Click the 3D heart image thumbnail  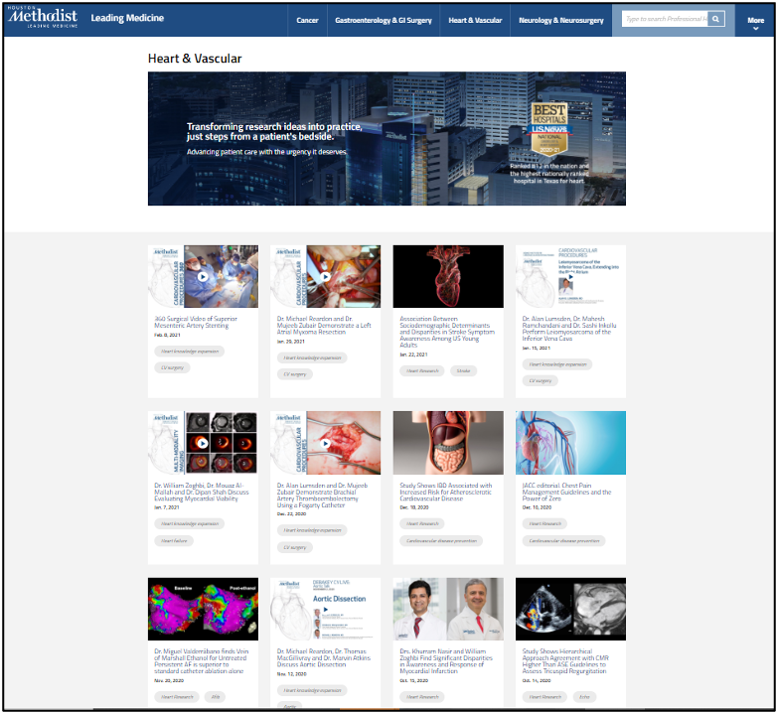pyautogui.click(x=448, y=276)
